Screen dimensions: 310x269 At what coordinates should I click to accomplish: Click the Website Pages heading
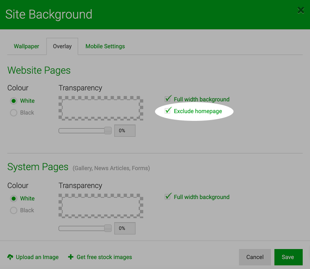point(39,70)
